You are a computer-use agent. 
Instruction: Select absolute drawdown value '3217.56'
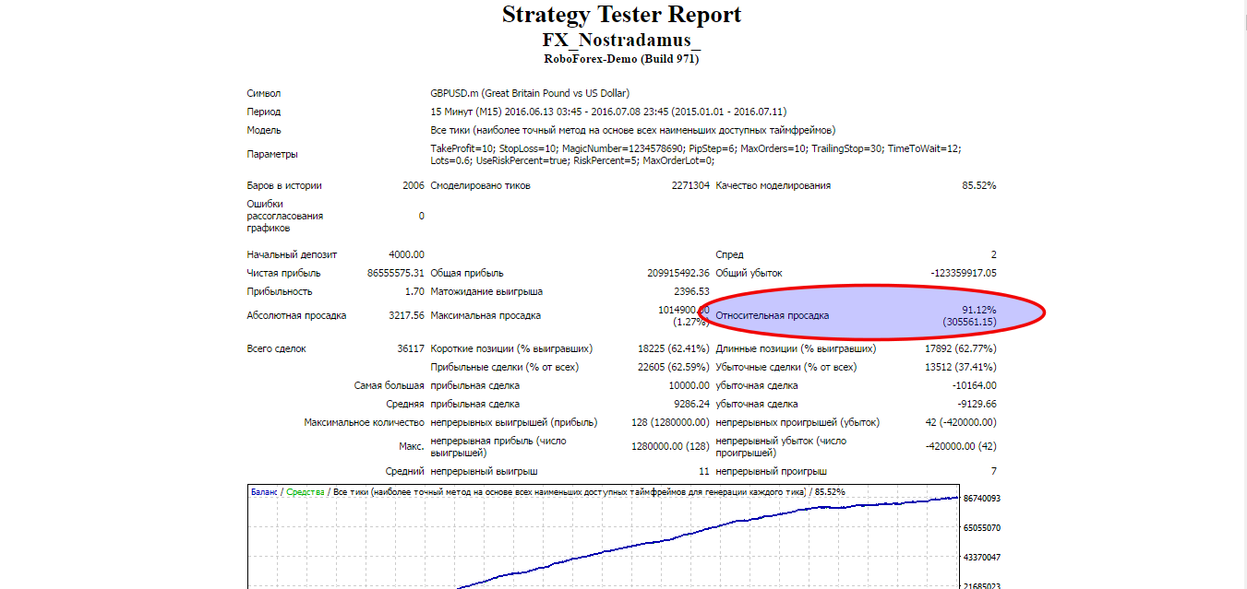point(406,315)
